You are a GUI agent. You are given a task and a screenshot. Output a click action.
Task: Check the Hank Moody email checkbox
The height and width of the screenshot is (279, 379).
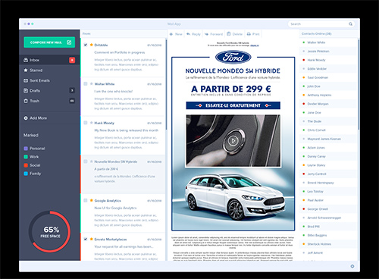point(86,123)
